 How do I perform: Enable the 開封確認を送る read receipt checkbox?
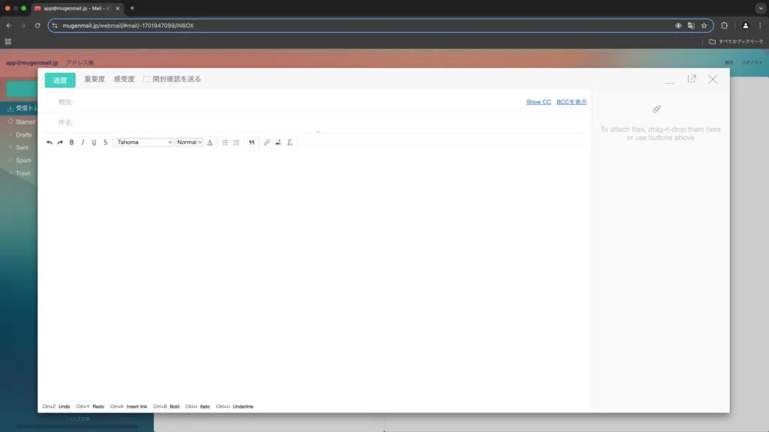tap(146, 79)
